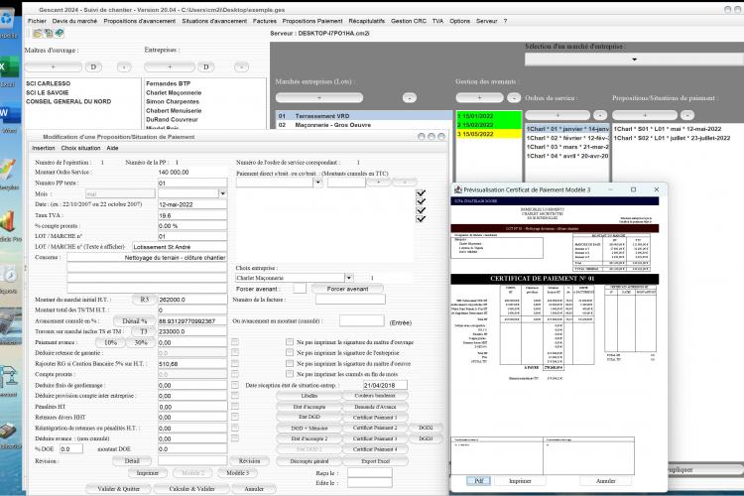Select situation '1Charl * S02 * L01 * juillet' row

(x=672, y=138)
